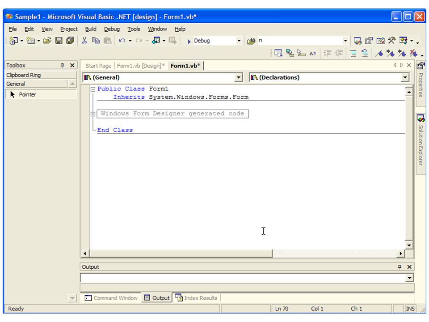The image size is (429, 322).
Task: Open the New Project dropdown arrow
Action: click(22, 41)
